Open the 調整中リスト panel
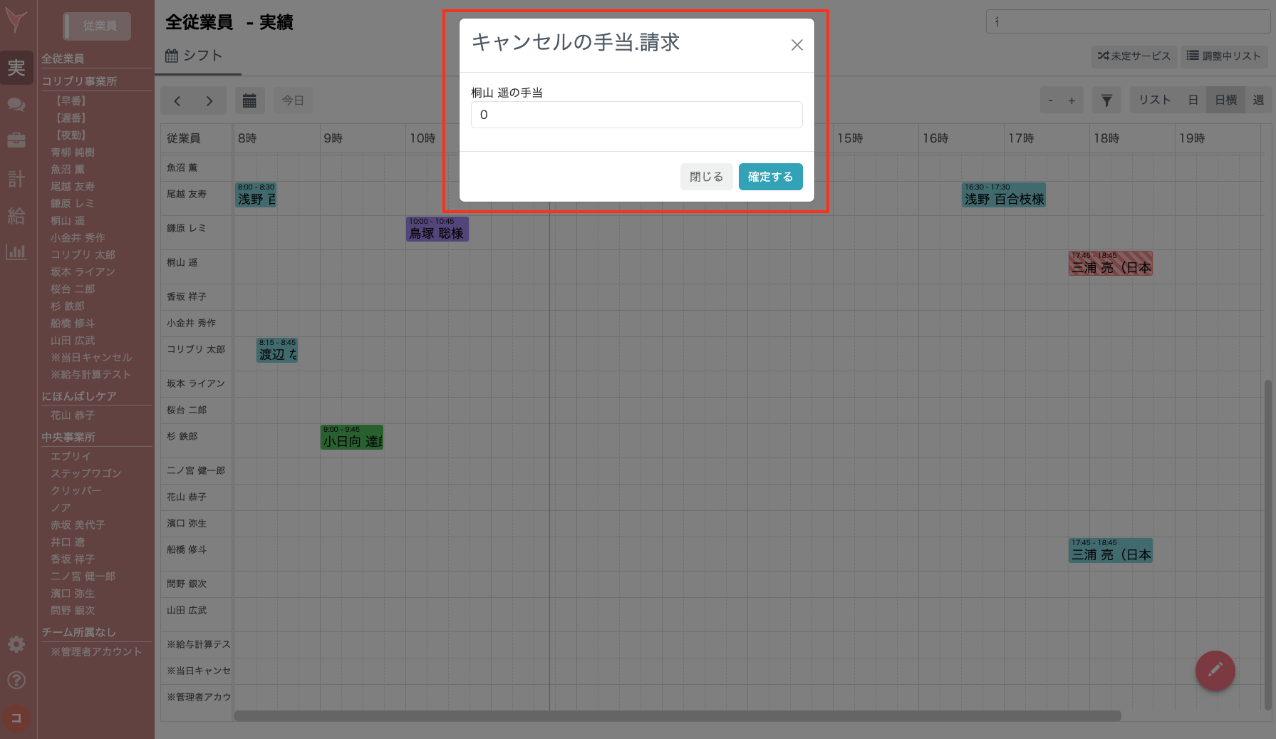The image size is (1276, 739). [x=1224, y=56]
